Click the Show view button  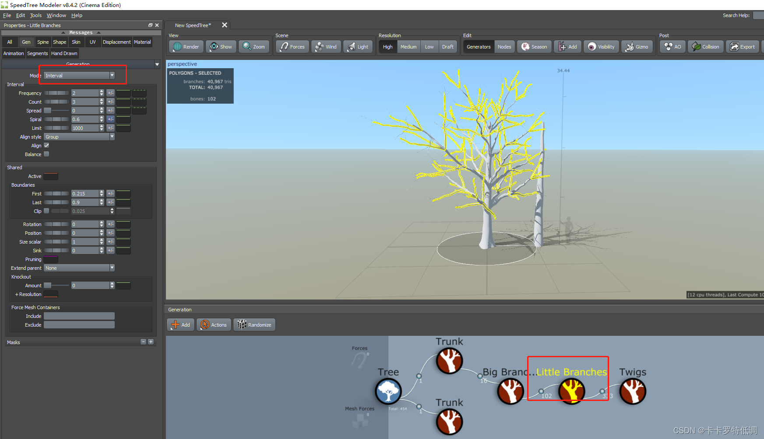pyautogui.click(x=221, y=47)
